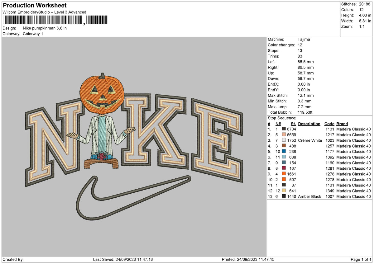374x264 pixels.
Task: Click the 'Stops:' label
Action: point(274,50)
